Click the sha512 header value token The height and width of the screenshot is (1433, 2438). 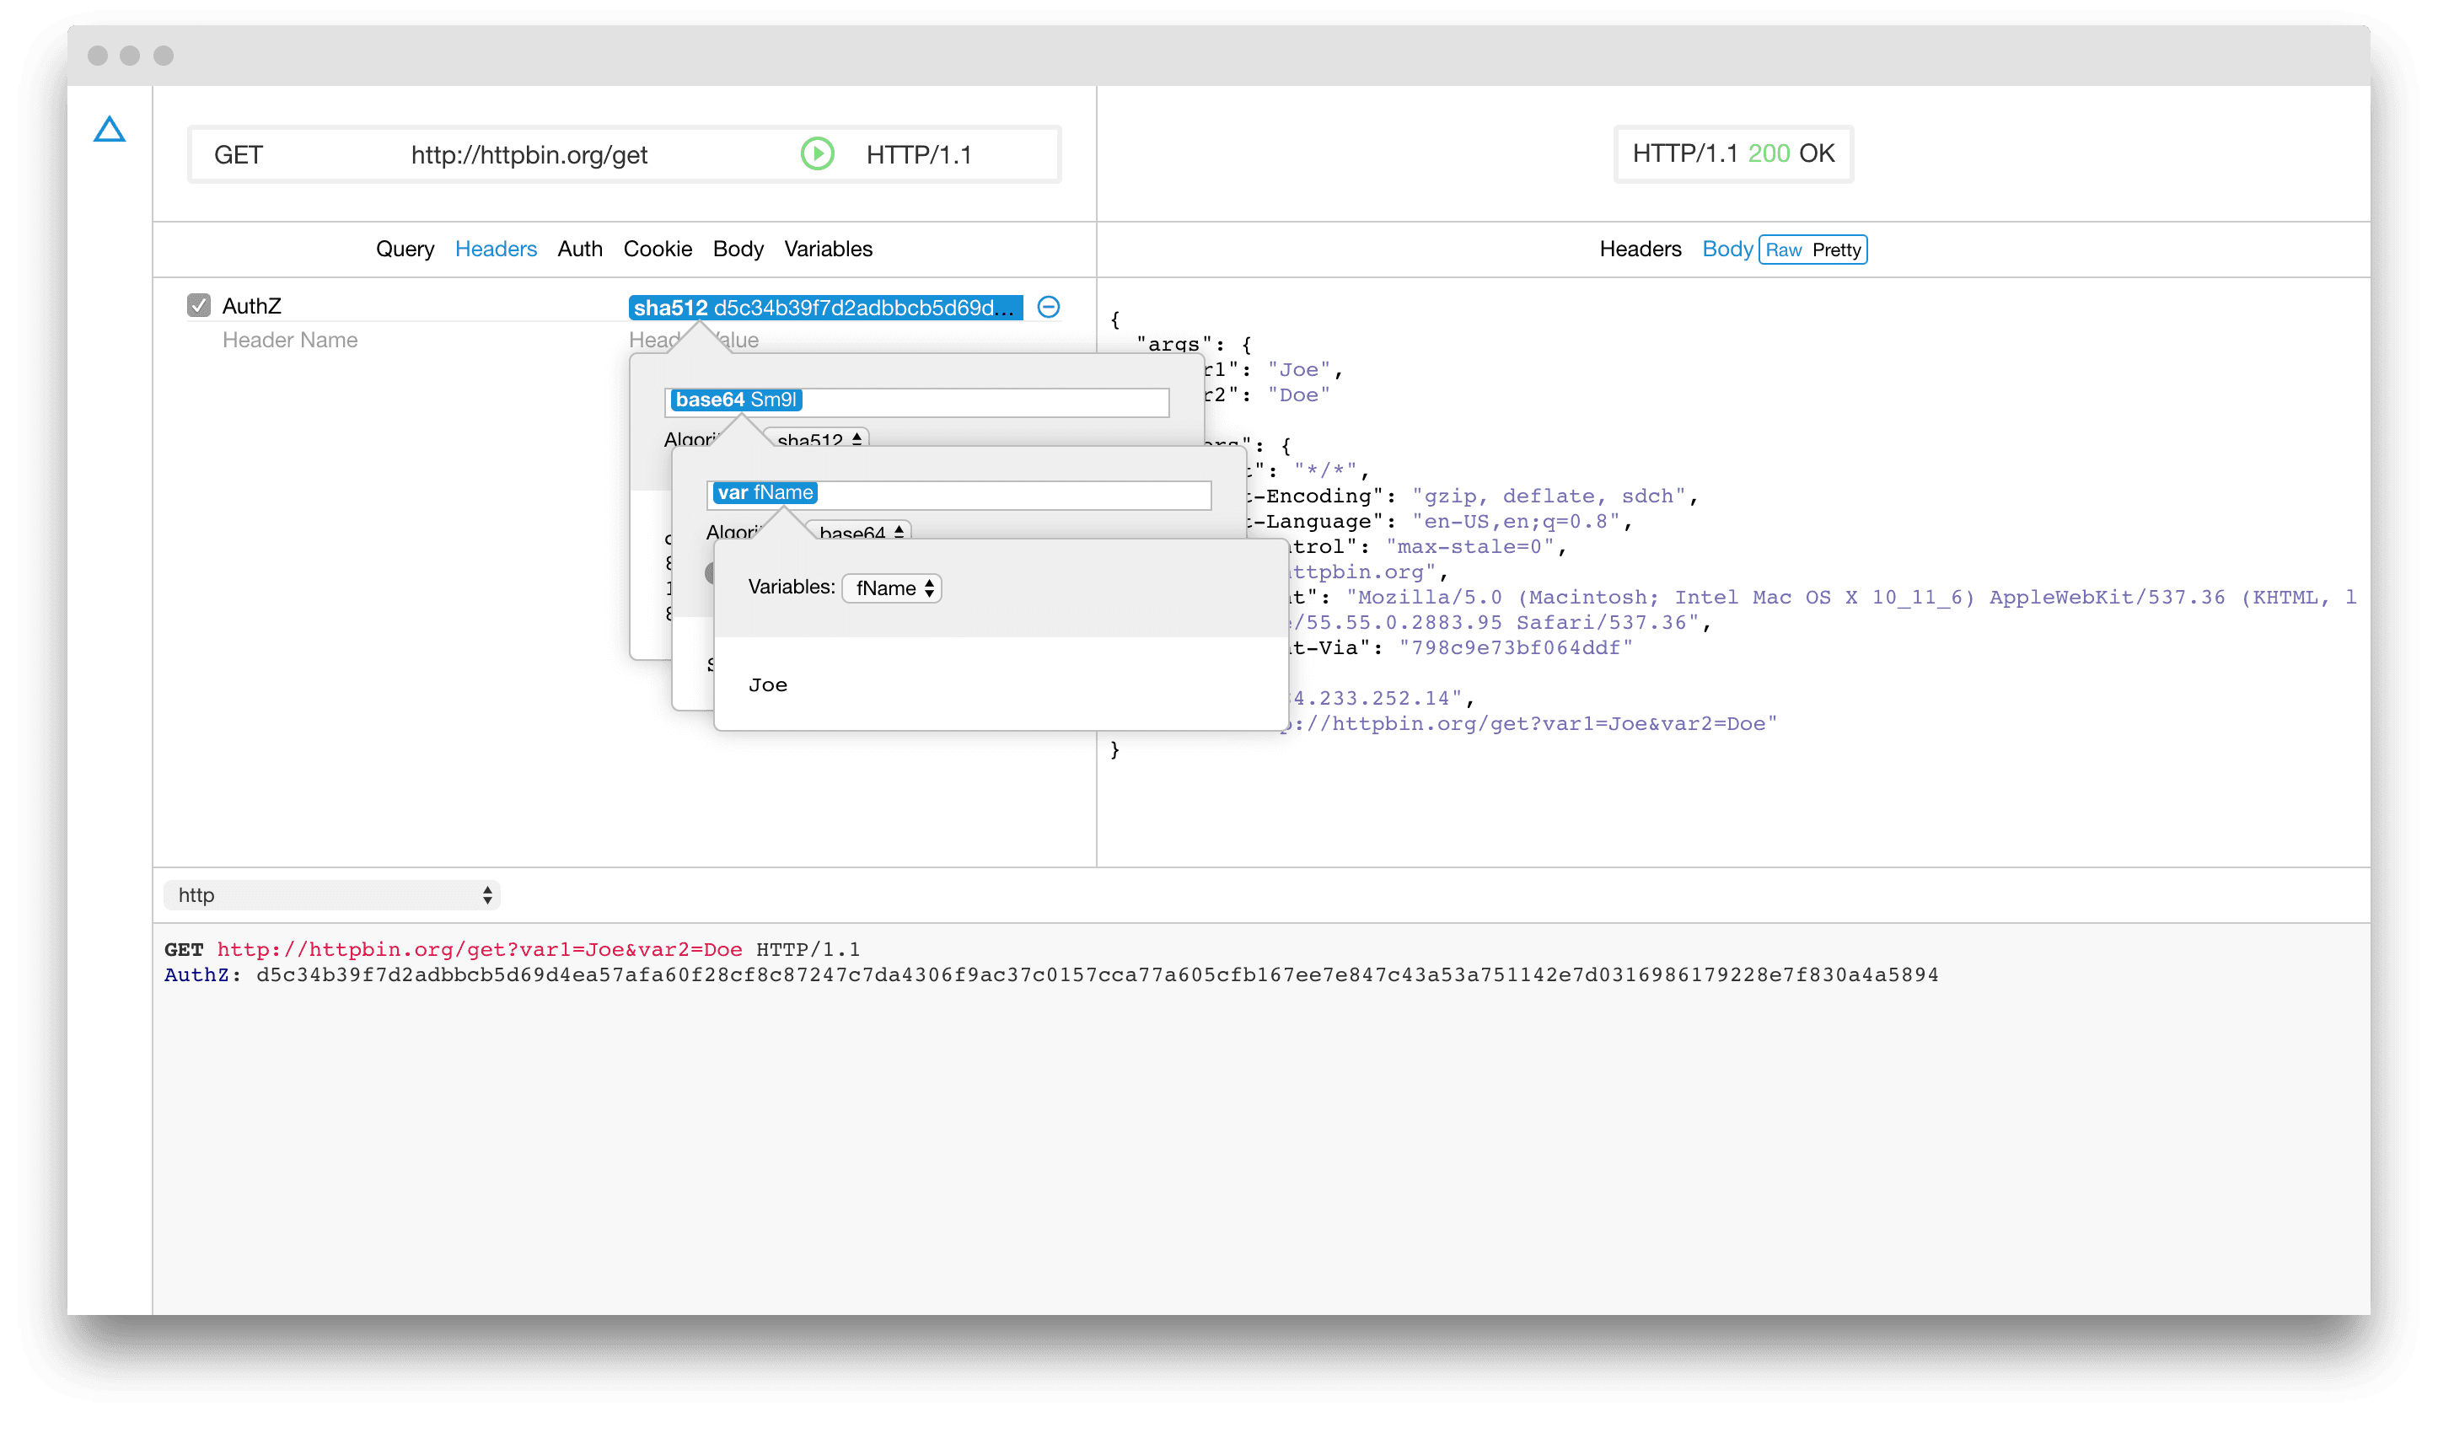(x=825, y=308)
